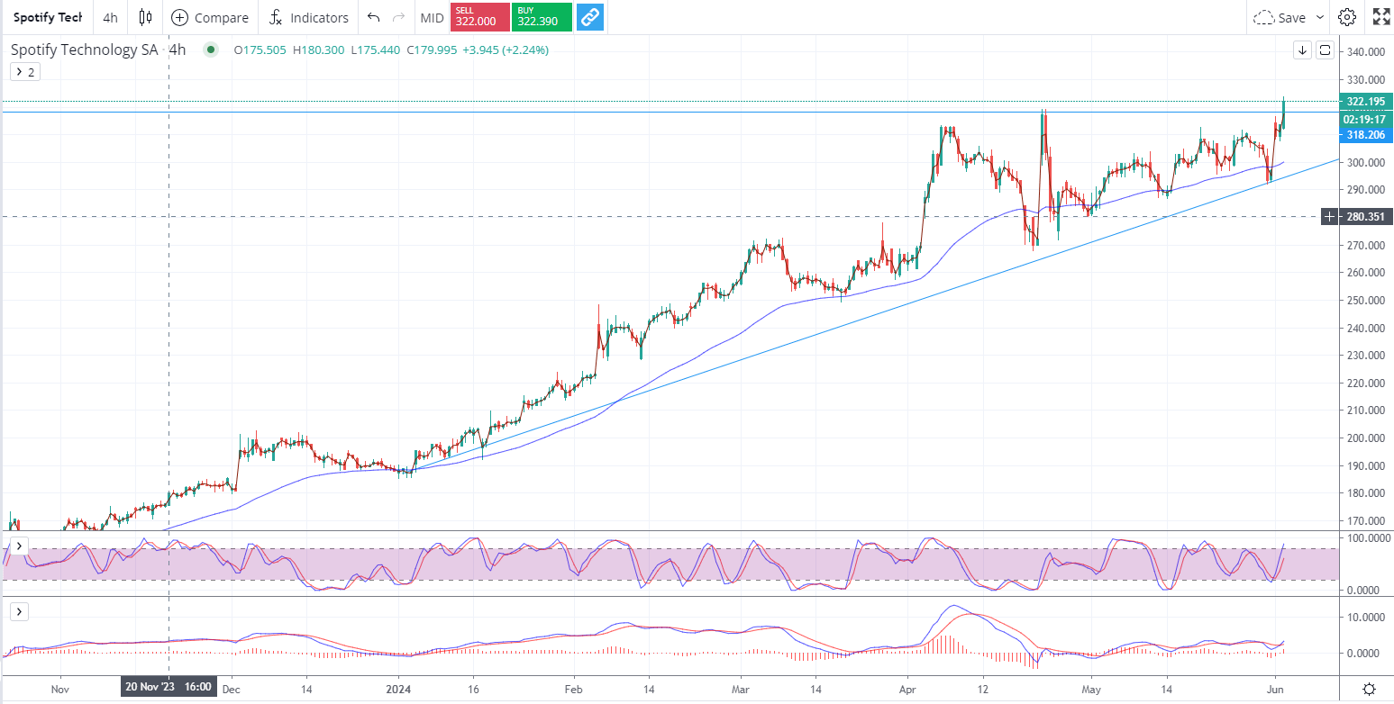The height and width of the screenshot is (704, 1394).
Task: Open the time axis settings gear at the bottom right
Action: tap(1369, 689)
